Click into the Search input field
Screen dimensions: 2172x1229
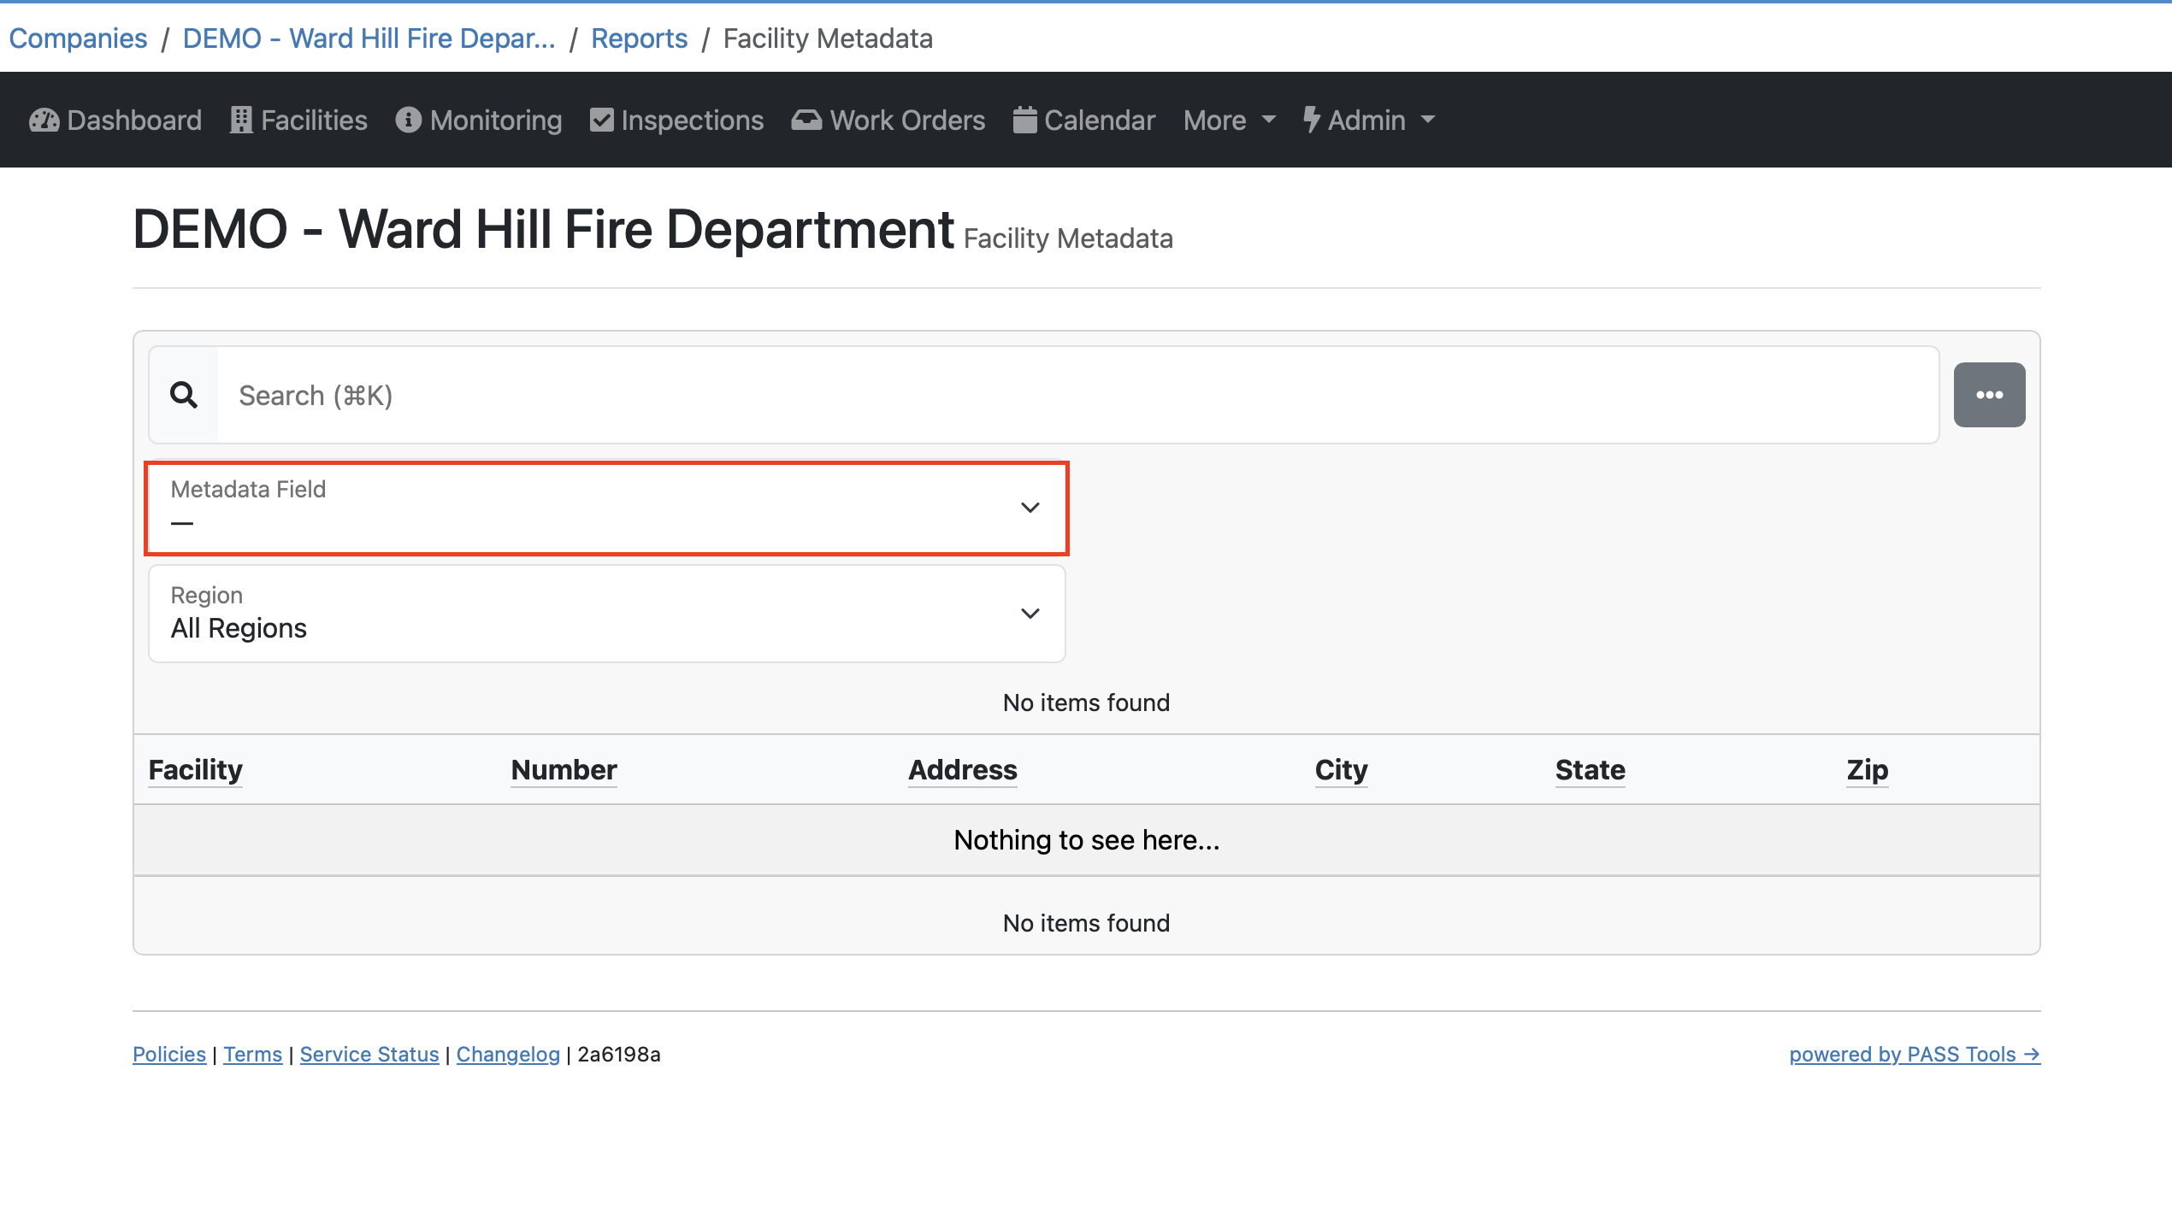1077,395
